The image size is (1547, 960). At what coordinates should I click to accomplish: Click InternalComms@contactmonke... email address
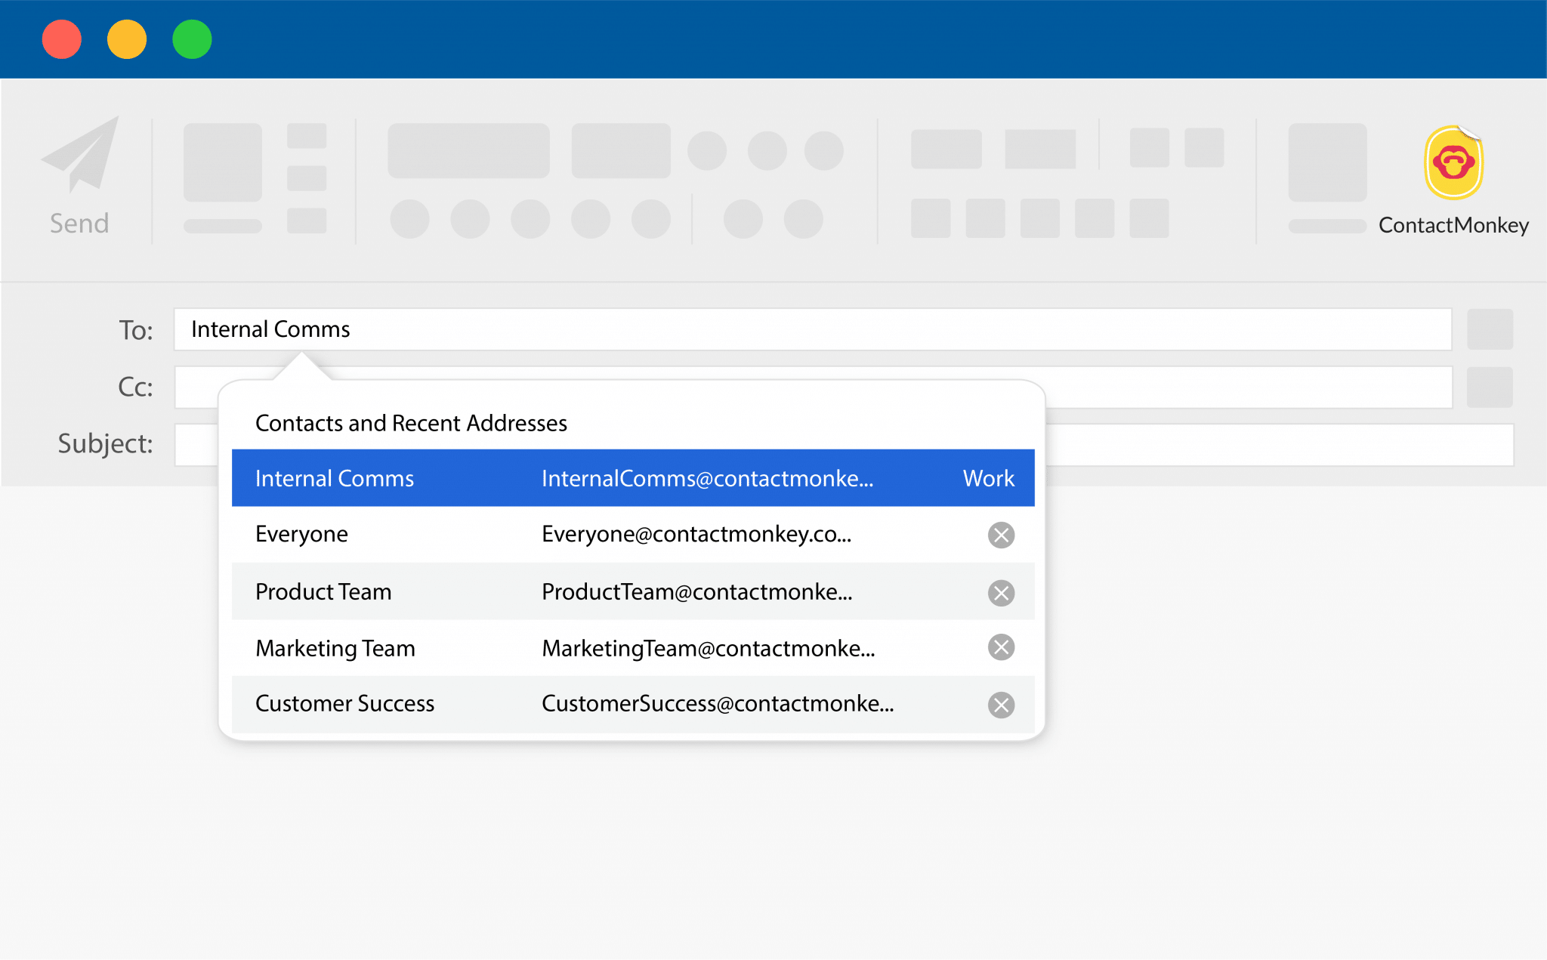[x=707, y=479]
